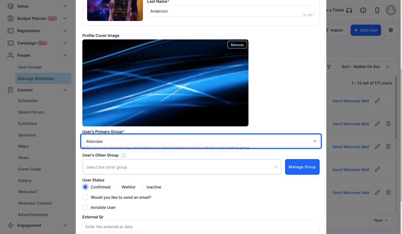
Task: Open the filter funnel icon
Action: (x=329, y=67)
